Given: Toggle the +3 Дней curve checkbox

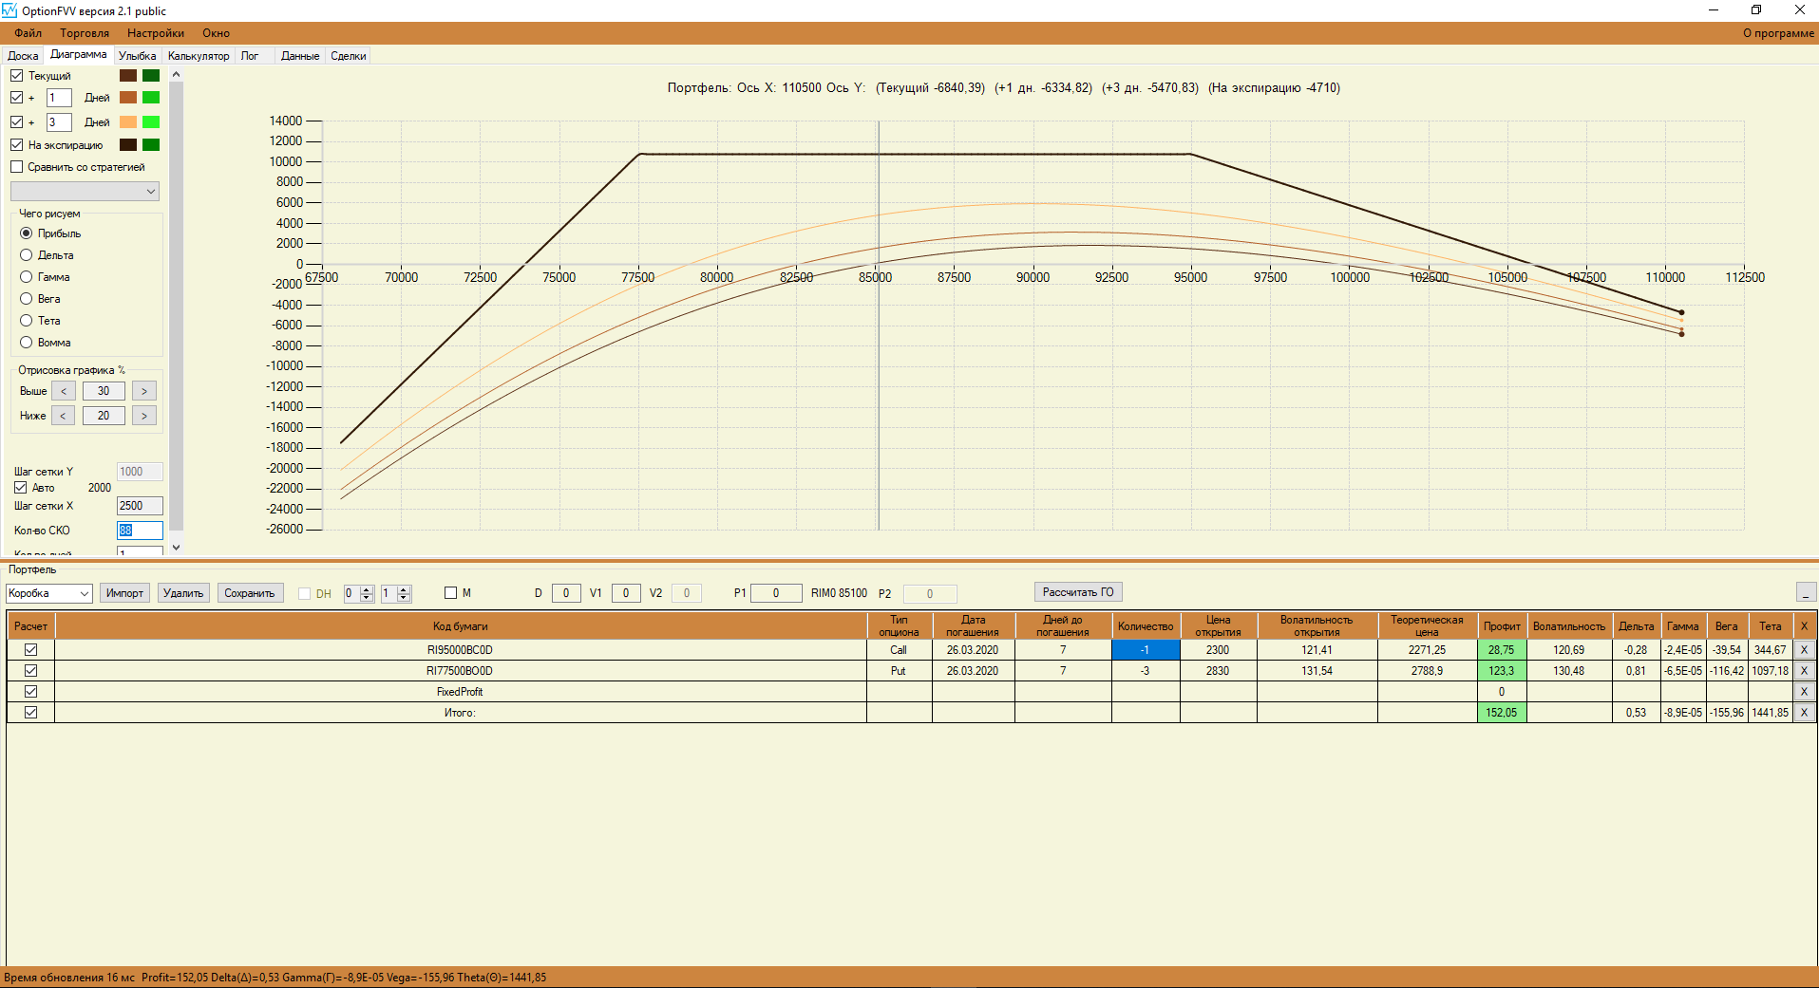Looking at the screenshot, I should coord(17,122).
